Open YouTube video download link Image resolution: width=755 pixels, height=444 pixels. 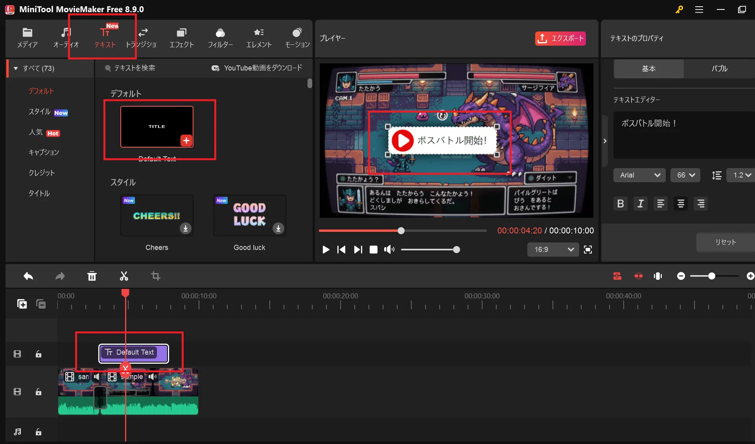click(257, 68)
